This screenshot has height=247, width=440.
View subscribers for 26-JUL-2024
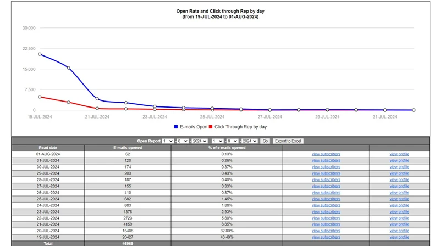326,193
